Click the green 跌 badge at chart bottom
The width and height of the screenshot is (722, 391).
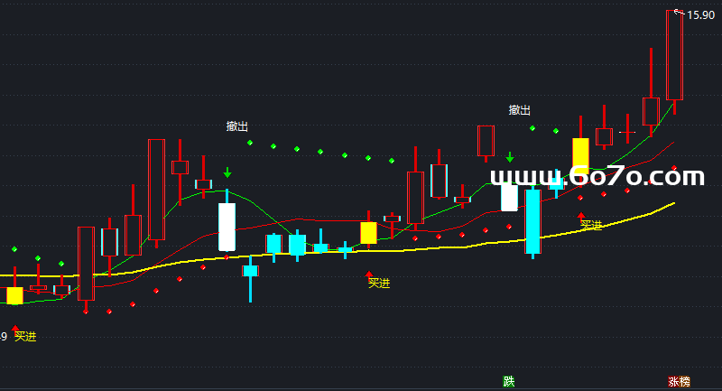pyautogui.click(x=509, y=381)
